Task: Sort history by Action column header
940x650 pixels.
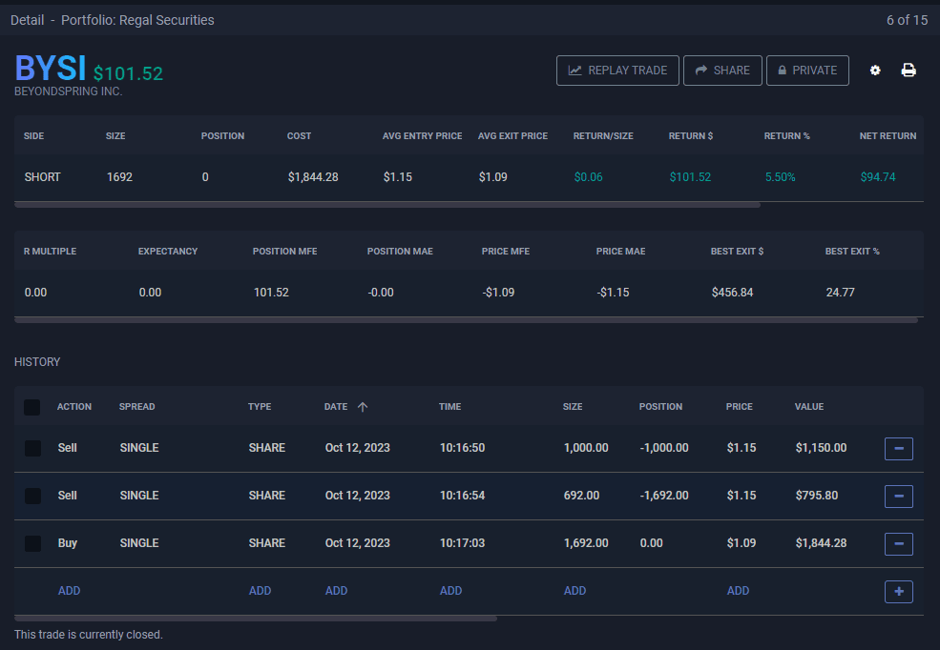Action: (x=74, y=407)
